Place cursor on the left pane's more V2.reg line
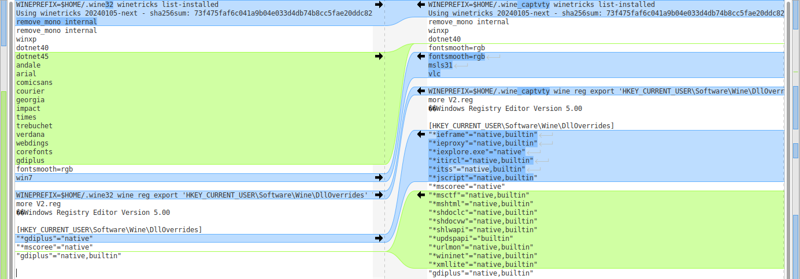This screenshot has width=800, height=279. 38,204
